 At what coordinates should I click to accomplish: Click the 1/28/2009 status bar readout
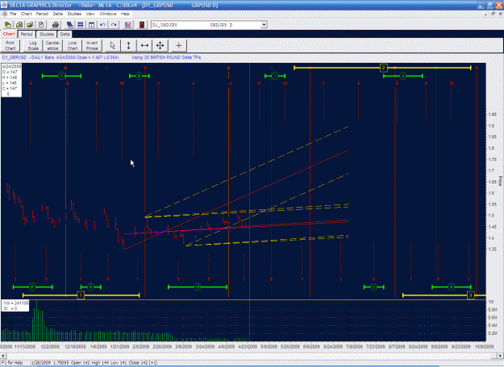(x=94, y=362)
